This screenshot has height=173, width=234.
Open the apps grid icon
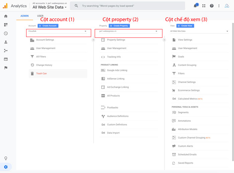pos(204,6)
